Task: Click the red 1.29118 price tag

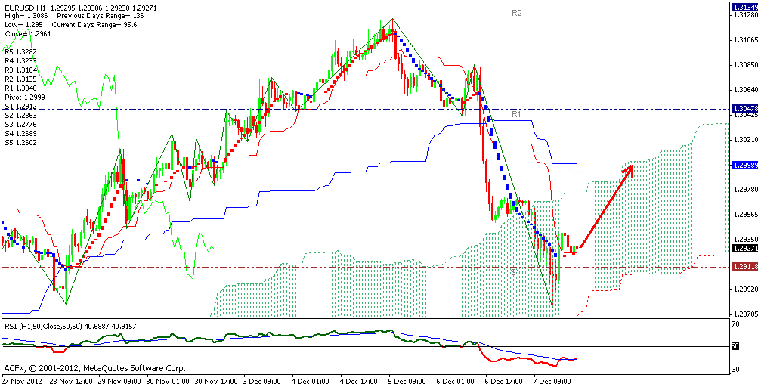Action: tap(744, 266)
